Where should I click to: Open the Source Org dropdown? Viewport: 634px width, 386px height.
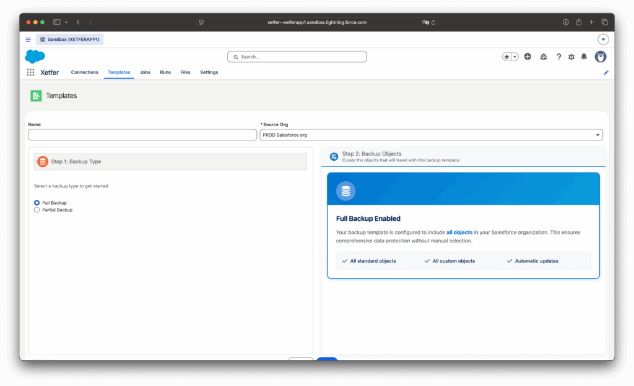point(431,135)
